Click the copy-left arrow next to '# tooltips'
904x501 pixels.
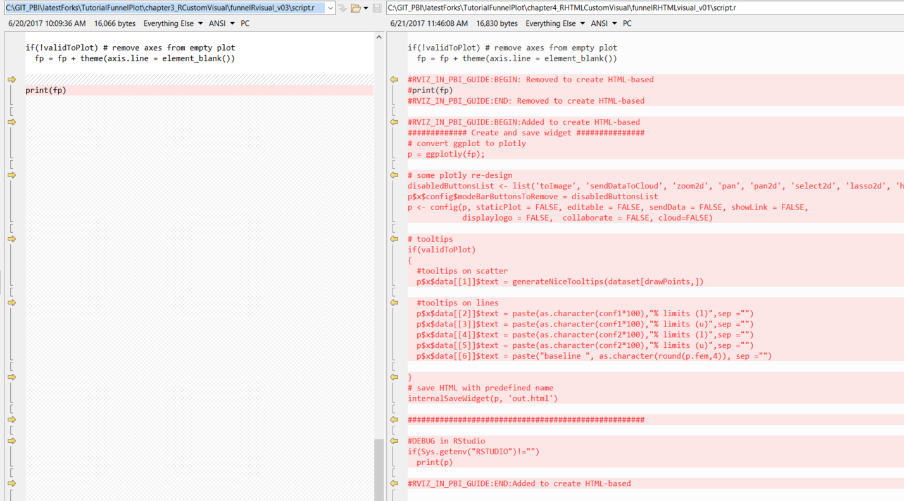[x=394, y=239]
